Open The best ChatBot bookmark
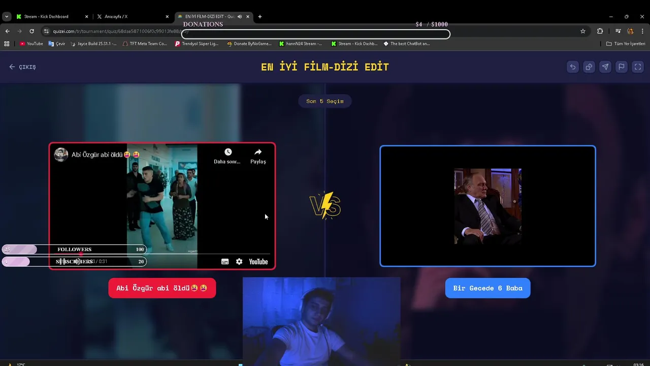The height and width of the screenshot is (366, 650). pos(407,44)
